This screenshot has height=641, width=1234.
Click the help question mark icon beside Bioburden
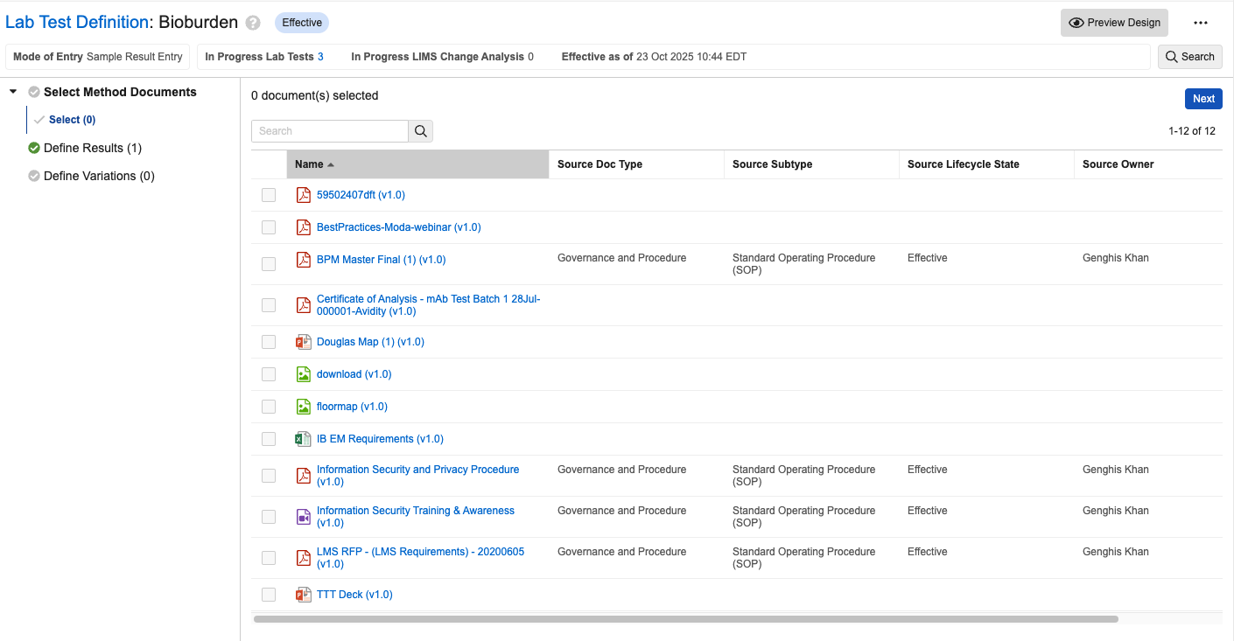click(253, 23)
